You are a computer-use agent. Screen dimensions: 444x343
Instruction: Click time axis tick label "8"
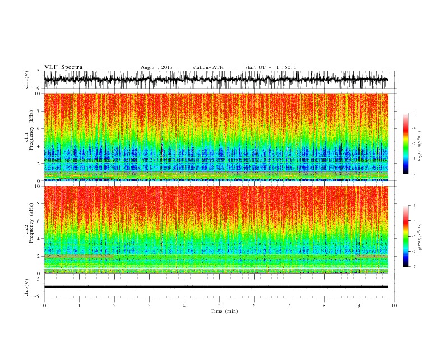324,305
